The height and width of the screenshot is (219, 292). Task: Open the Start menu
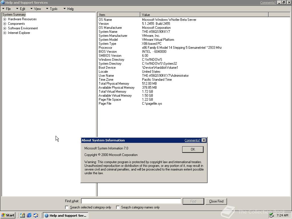[8, 216]
